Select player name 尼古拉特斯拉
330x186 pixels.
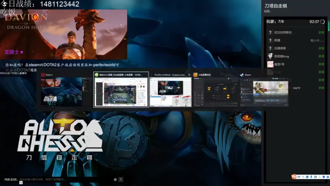[x=283, y=33]
